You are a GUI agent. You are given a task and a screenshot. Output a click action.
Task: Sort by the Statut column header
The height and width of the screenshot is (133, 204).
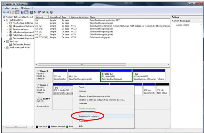point(130,17)
